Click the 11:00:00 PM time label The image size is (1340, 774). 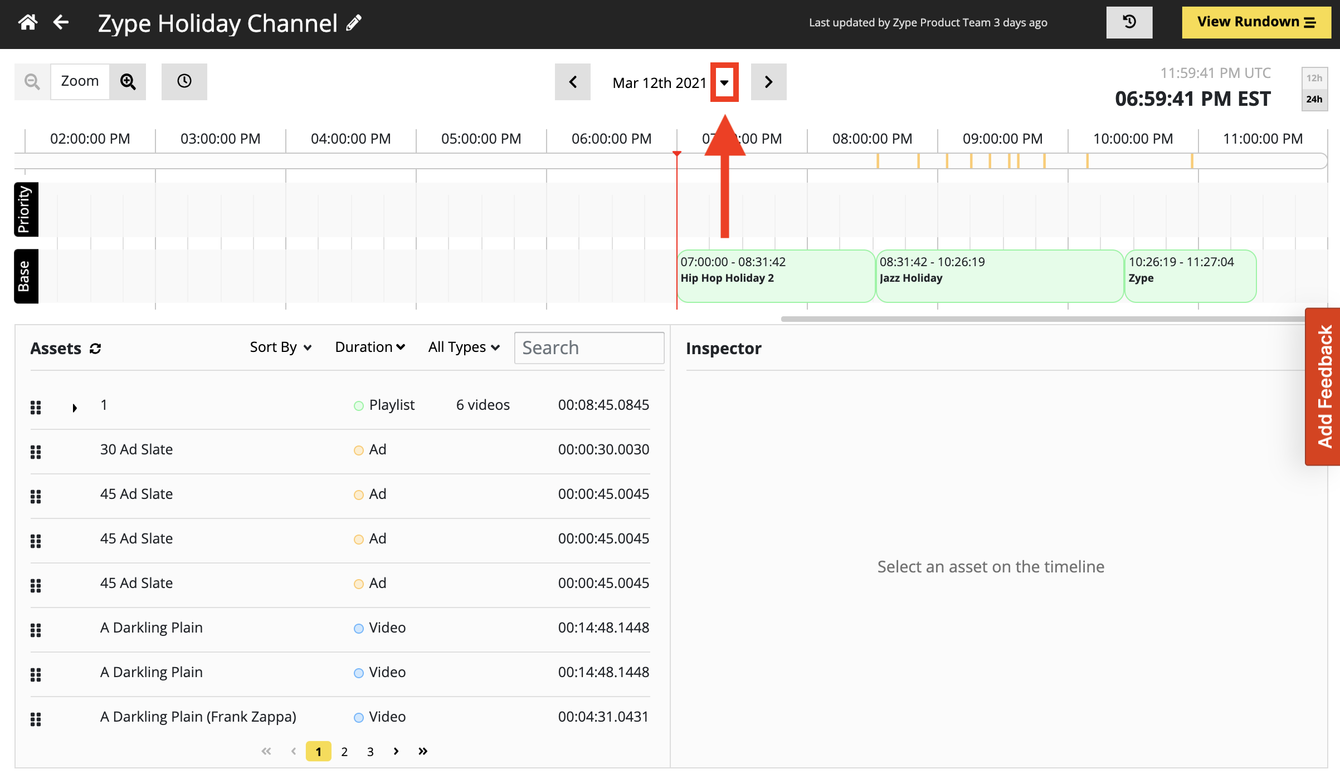(x=1263, y=139)
